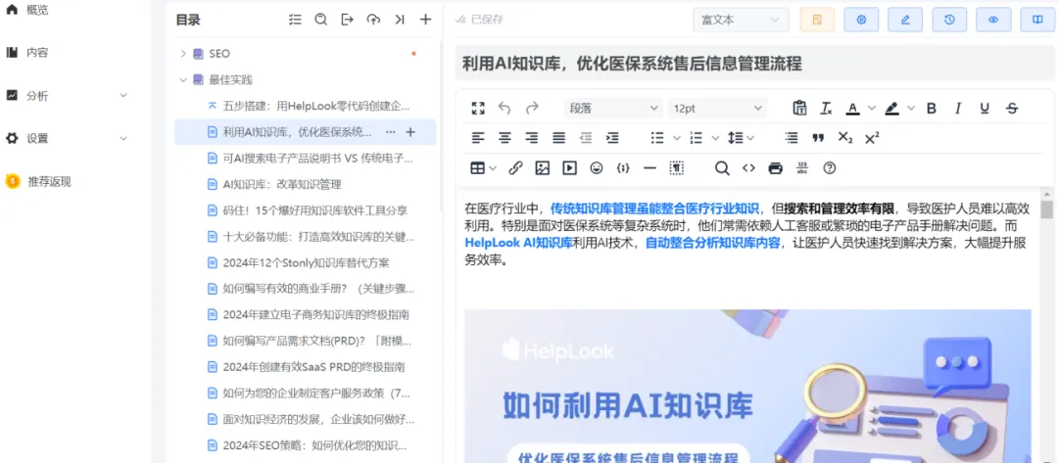Insert a horizontal line
This screenshot has width=1058, height=463.
coord(649,168)
